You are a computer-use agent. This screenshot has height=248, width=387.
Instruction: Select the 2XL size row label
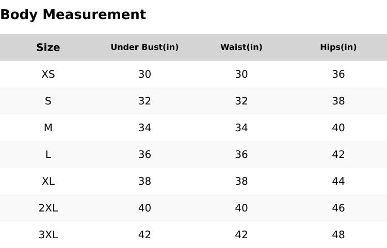pos(48,208)
